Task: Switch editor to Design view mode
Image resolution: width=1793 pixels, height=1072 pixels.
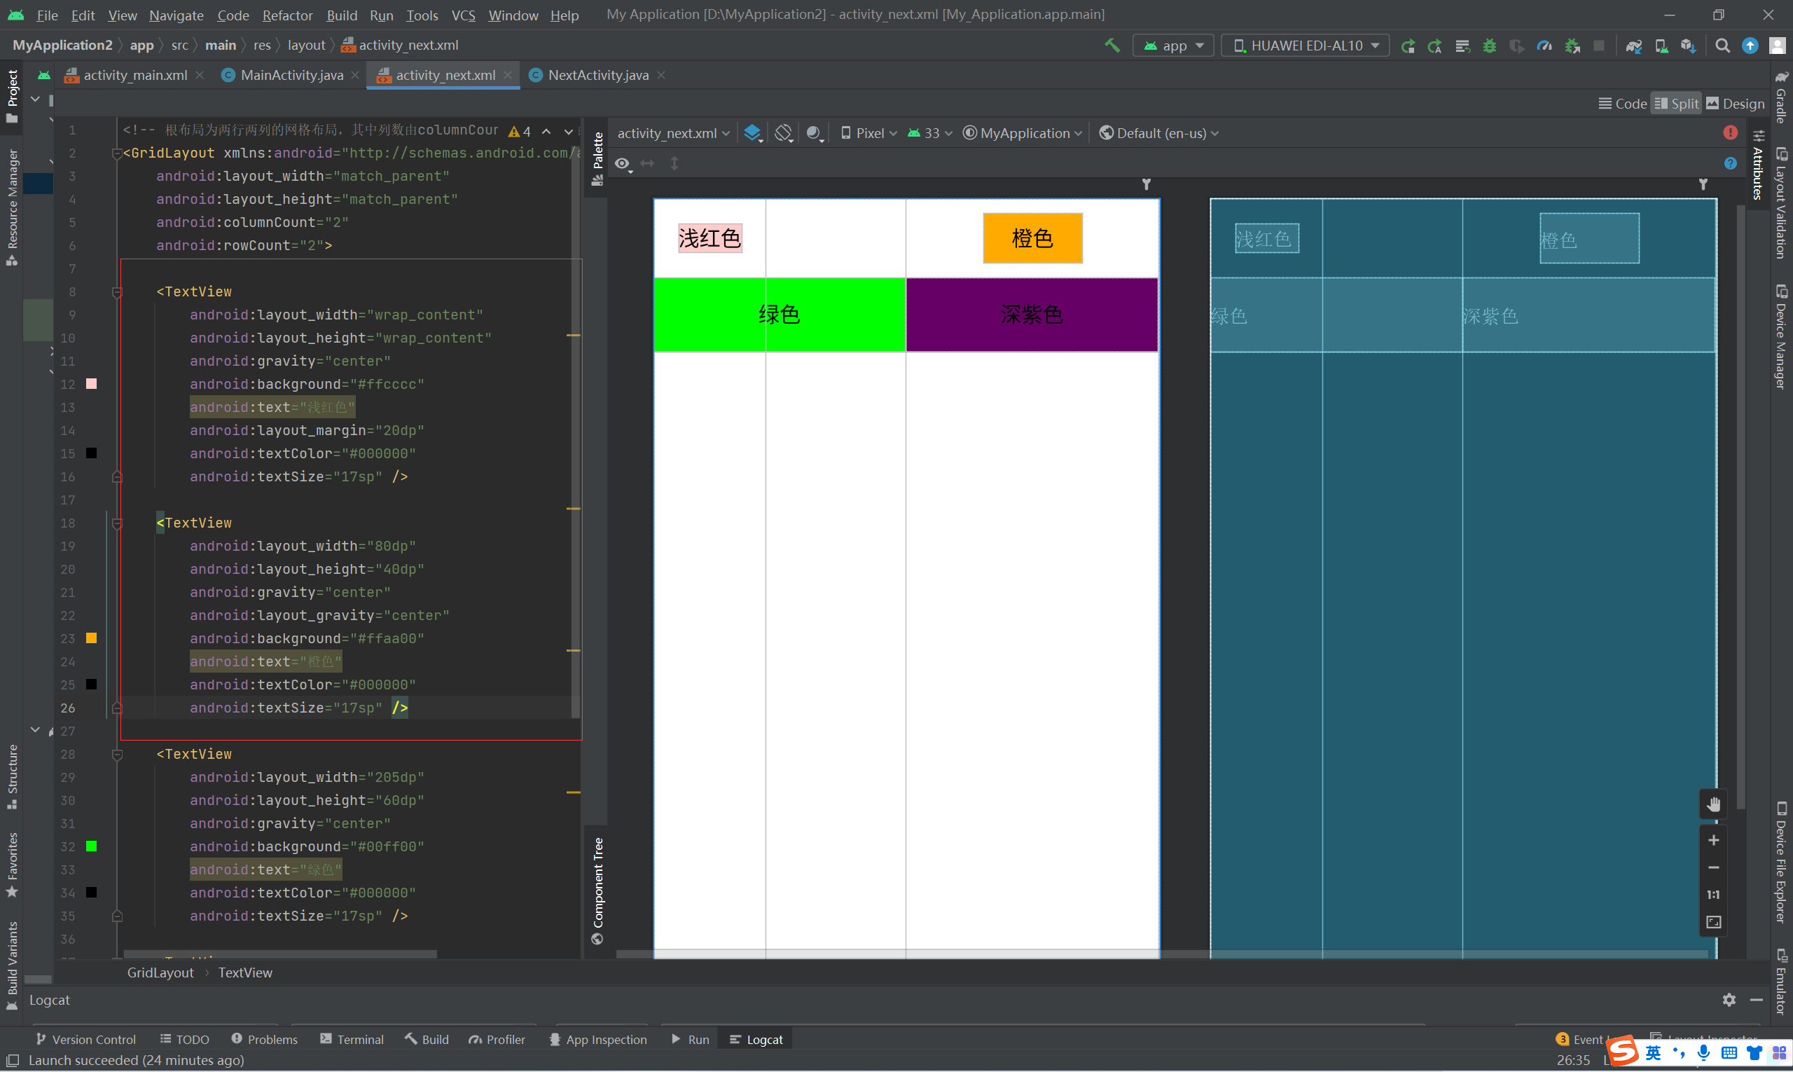Action: (1736, 104)
